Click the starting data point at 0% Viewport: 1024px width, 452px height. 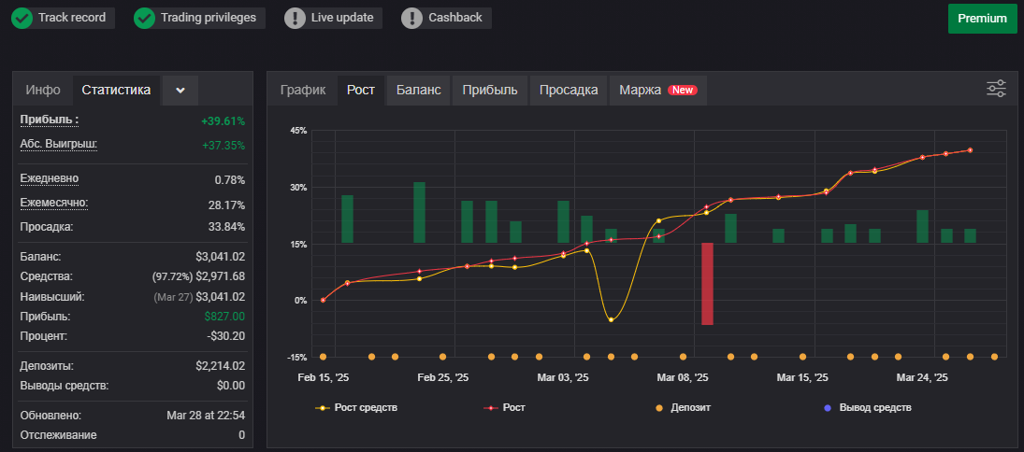[323, 300]
